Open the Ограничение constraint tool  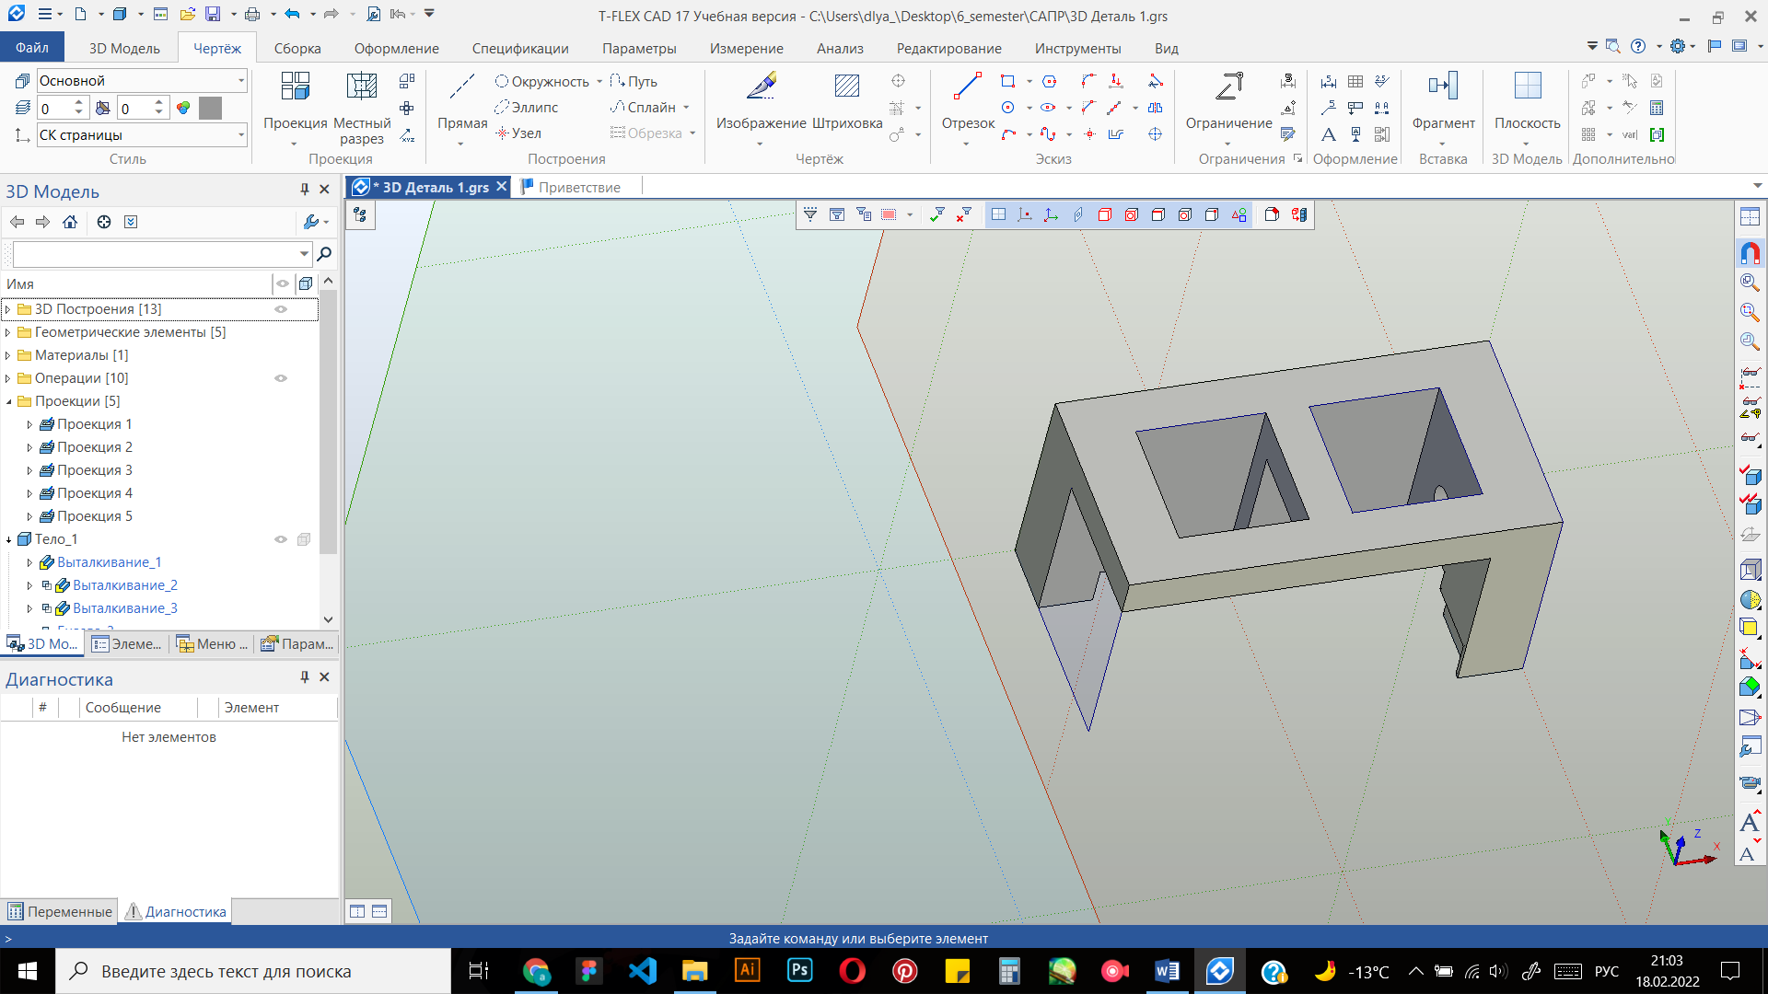pyautogui.click(x=1228, y=87)
